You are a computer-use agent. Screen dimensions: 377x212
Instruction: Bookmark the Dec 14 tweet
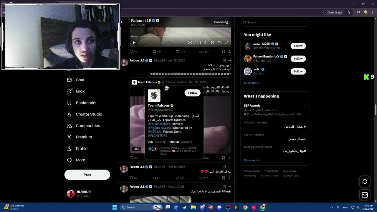224,178
